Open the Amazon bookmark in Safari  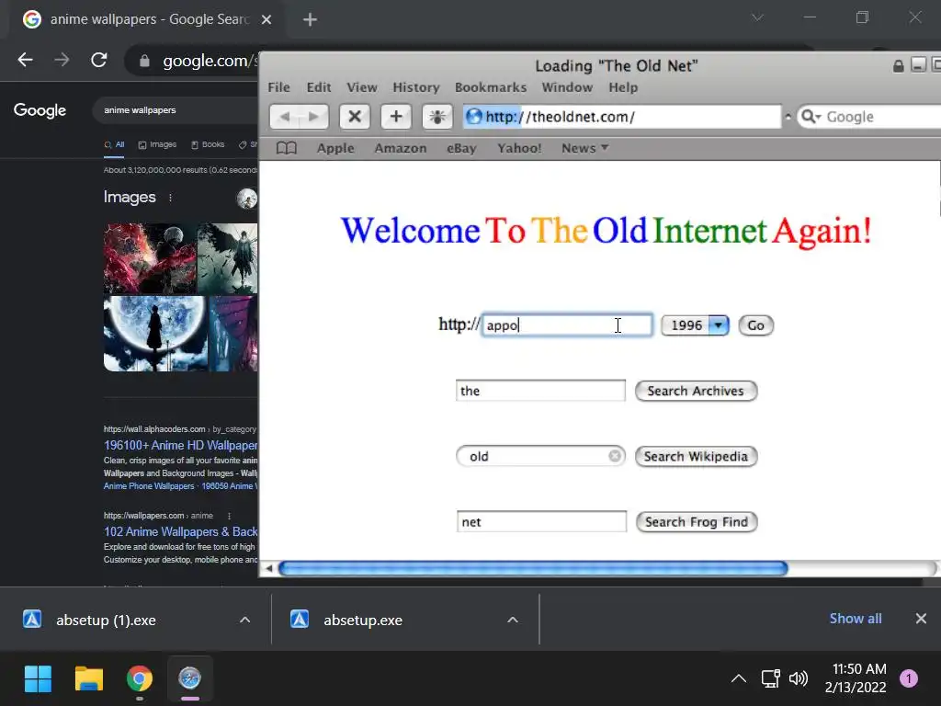[x=401, y=148]
